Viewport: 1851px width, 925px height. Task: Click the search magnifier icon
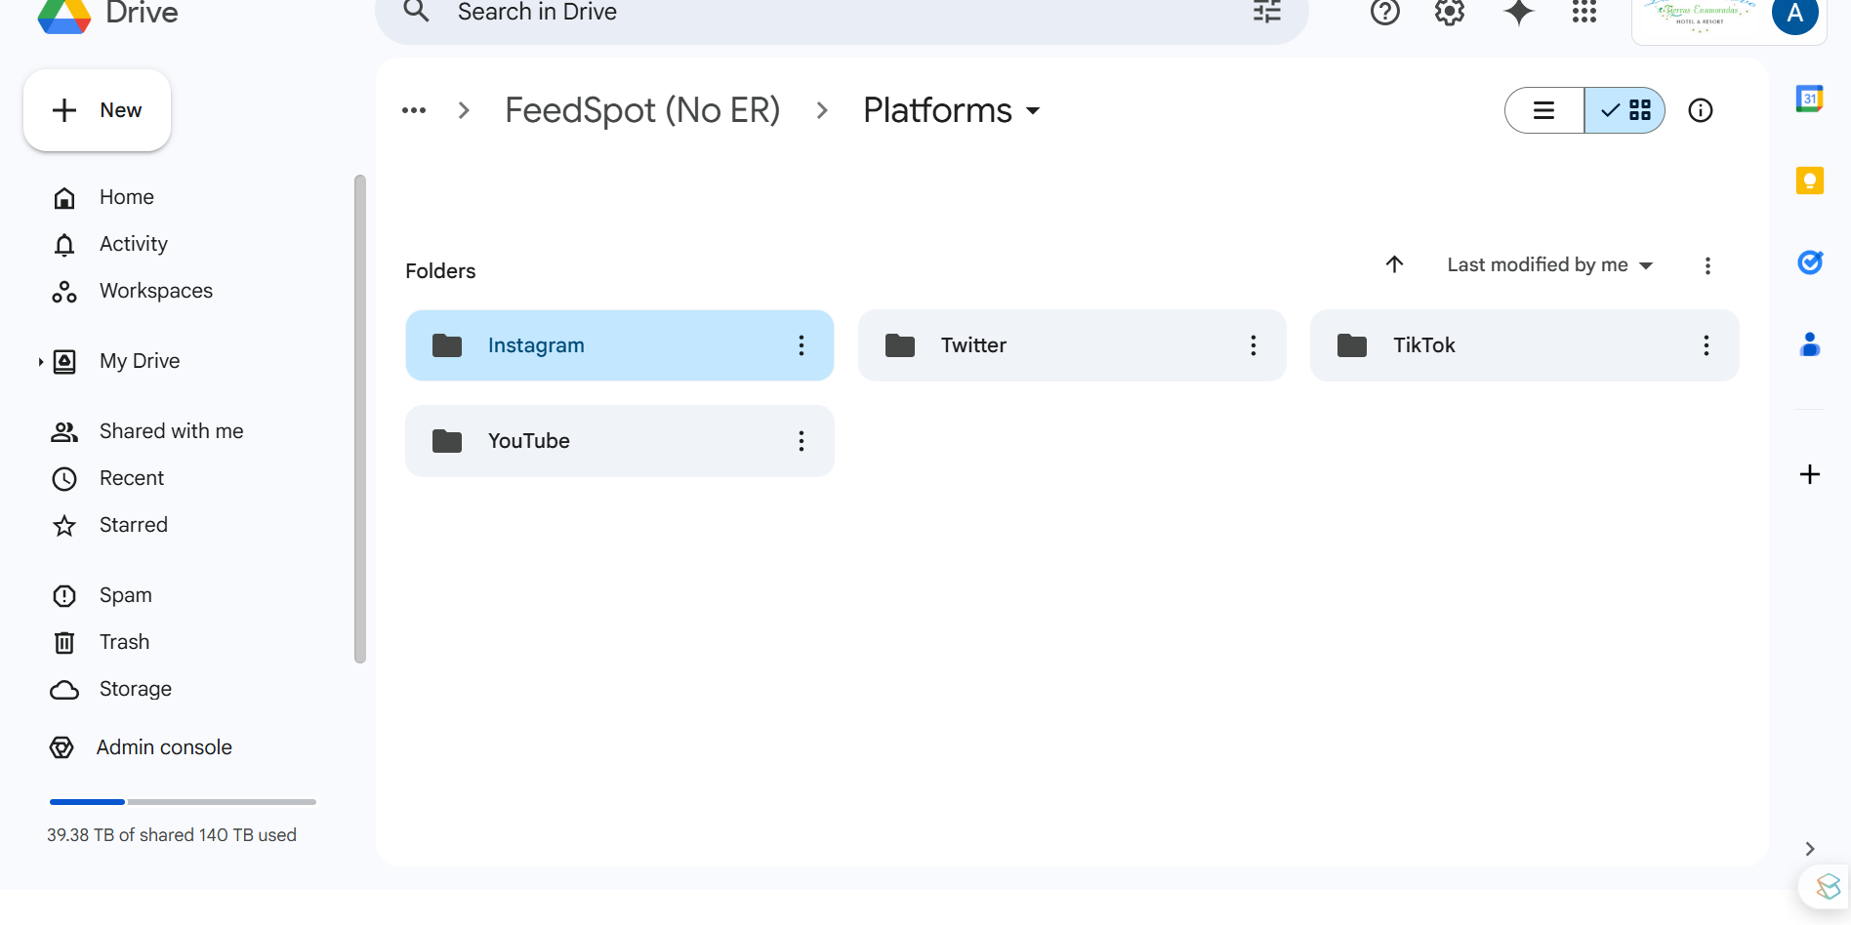coord(417,12)
